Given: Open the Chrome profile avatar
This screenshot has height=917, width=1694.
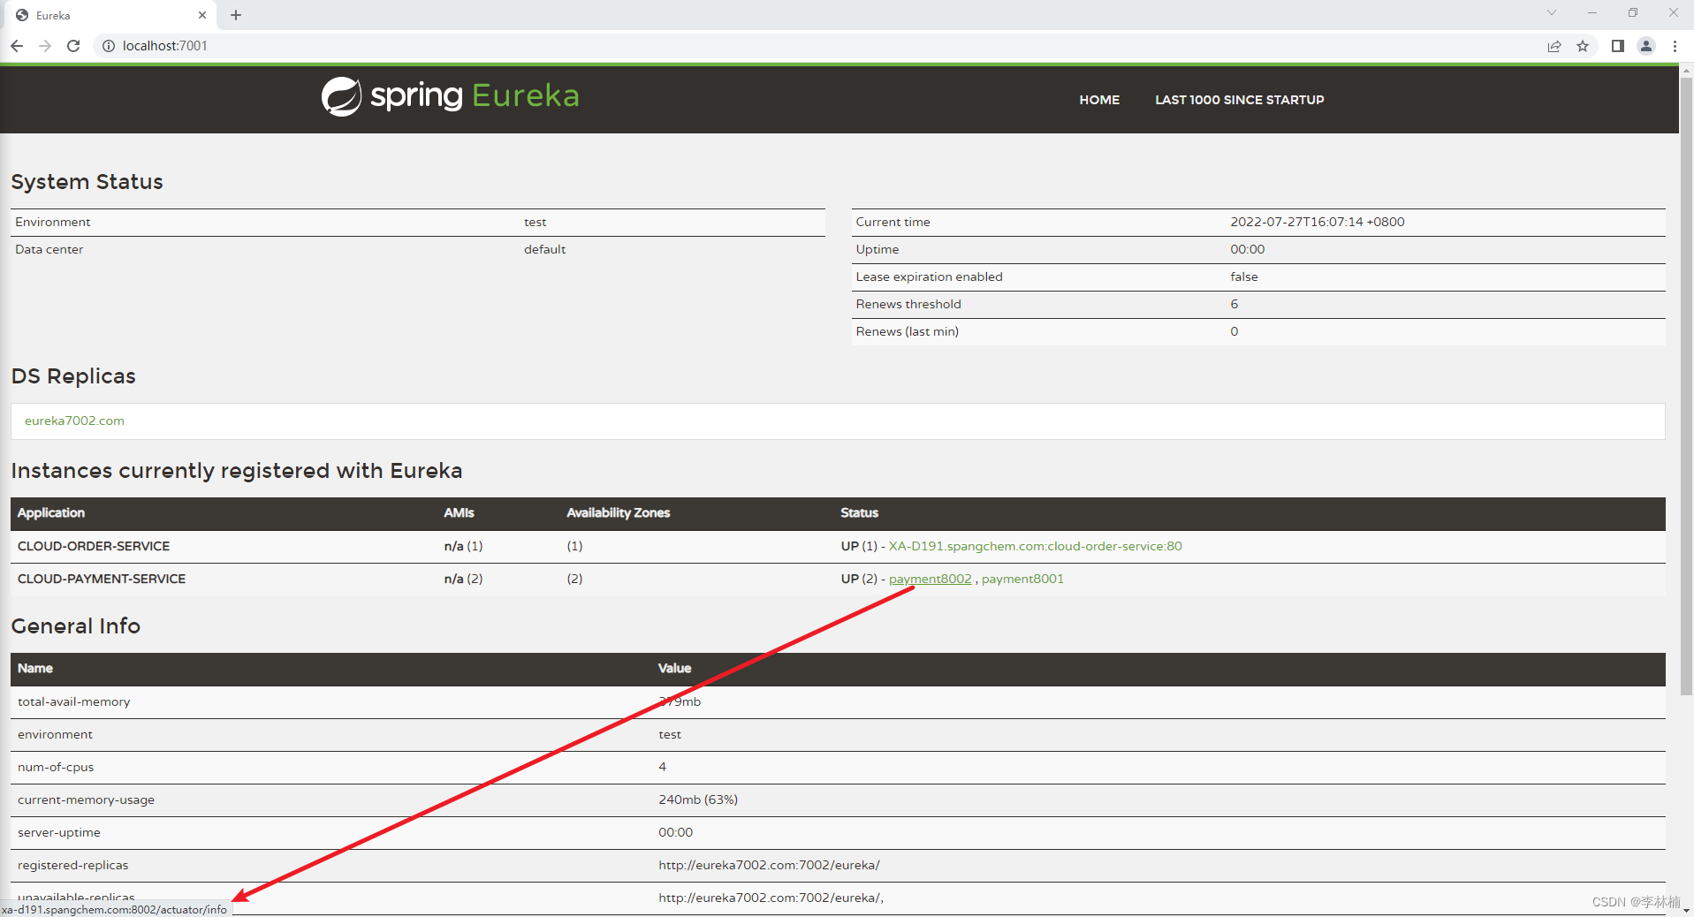Looking at the screenshot, I should click(1646, 46).
